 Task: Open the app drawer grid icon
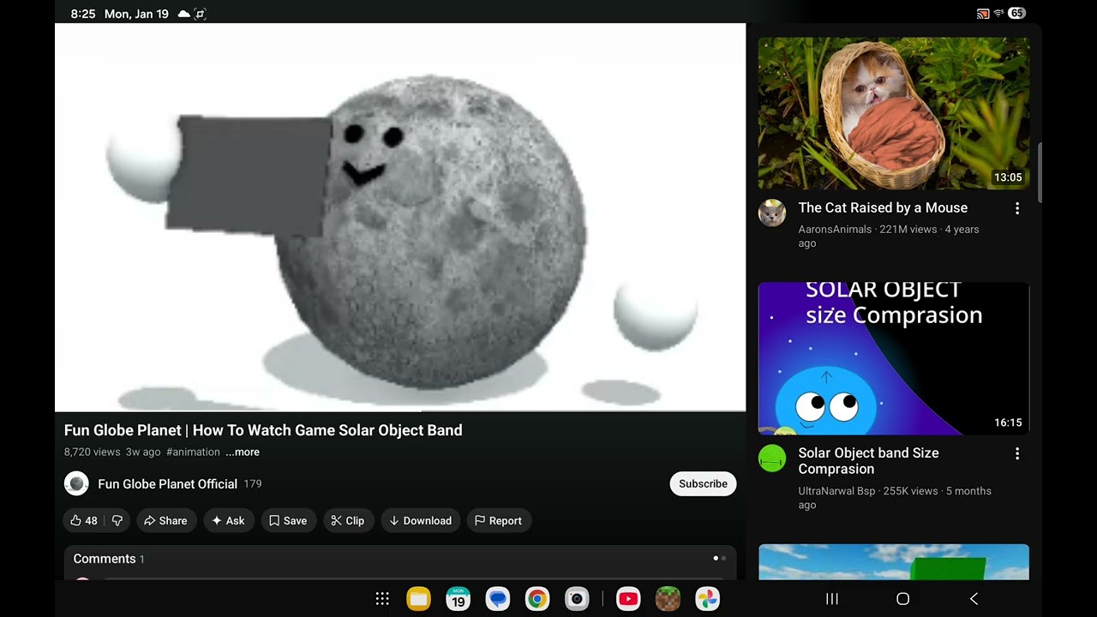pos(382,599)
